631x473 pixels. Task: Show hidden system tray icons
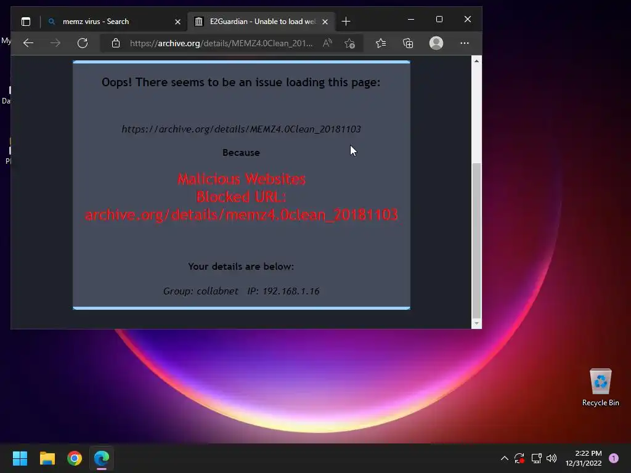pos(504,458)
